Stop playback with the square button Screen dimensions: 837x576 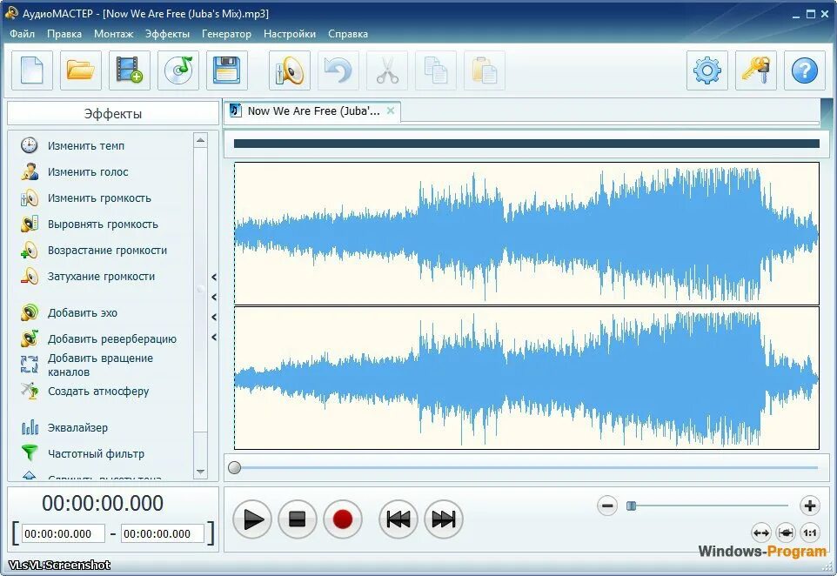pyautogui.click(x=298, y=519)
